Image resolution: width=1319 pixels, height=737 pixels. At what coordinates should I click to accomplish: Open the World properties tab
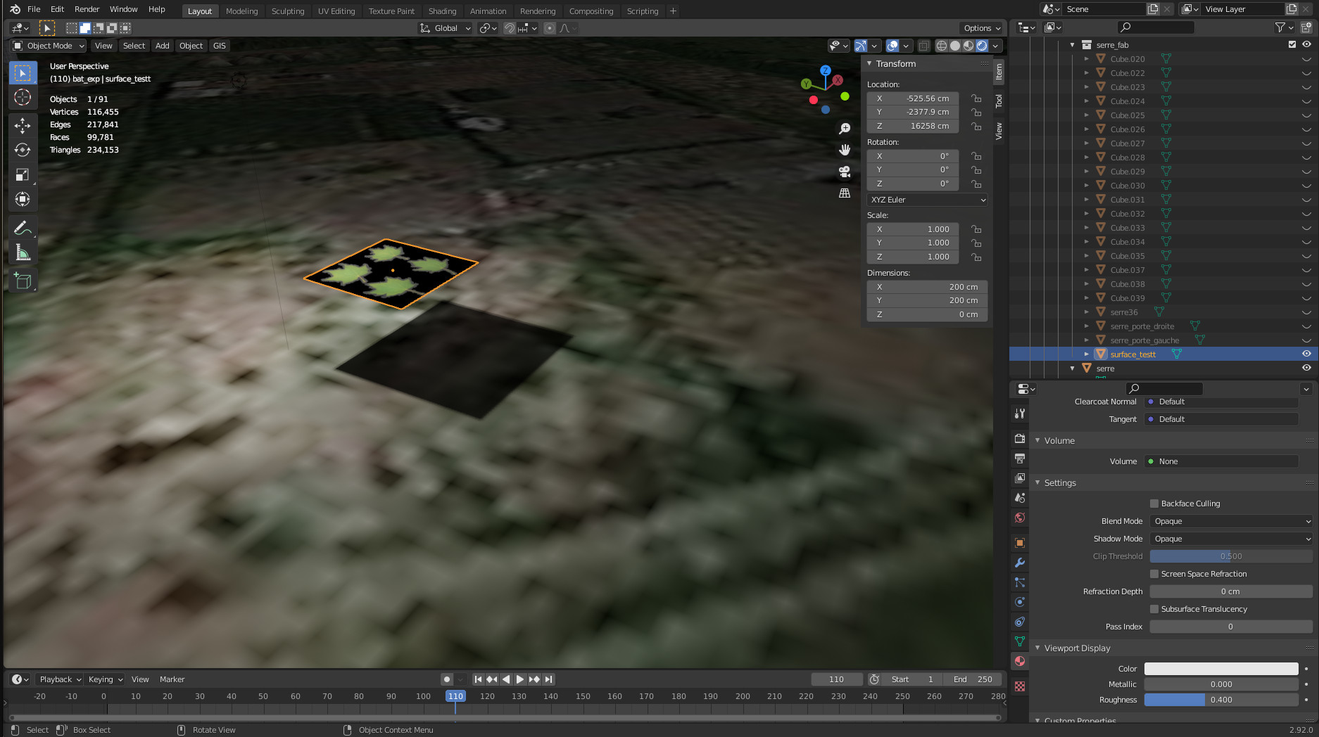click(x=1019, y=518)
